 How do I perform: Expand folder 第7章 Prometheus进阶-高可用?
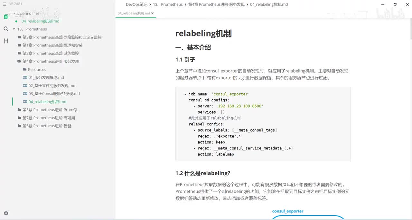coord(49,118)
